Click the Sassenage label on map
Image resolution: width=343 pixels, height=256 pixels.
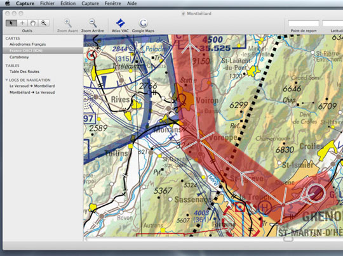pyautogui.click(x=192, y=199)
